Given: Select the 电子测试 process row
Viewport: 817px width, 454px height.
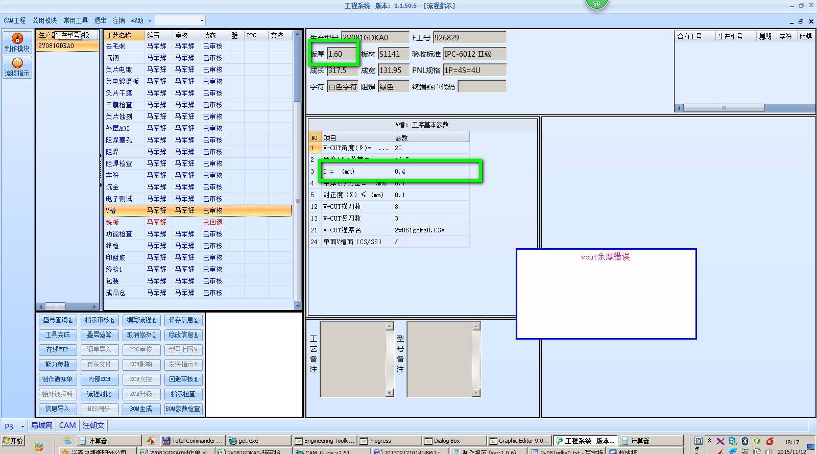Looking at the screenshot, I should coord(198,199).
